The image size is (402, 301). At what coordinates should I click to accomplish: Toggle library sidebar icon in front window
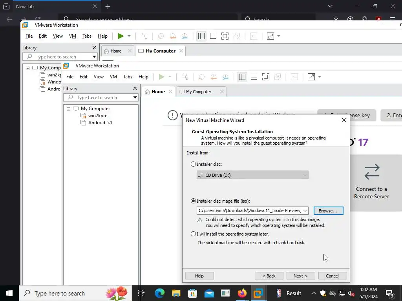point(242,77)
